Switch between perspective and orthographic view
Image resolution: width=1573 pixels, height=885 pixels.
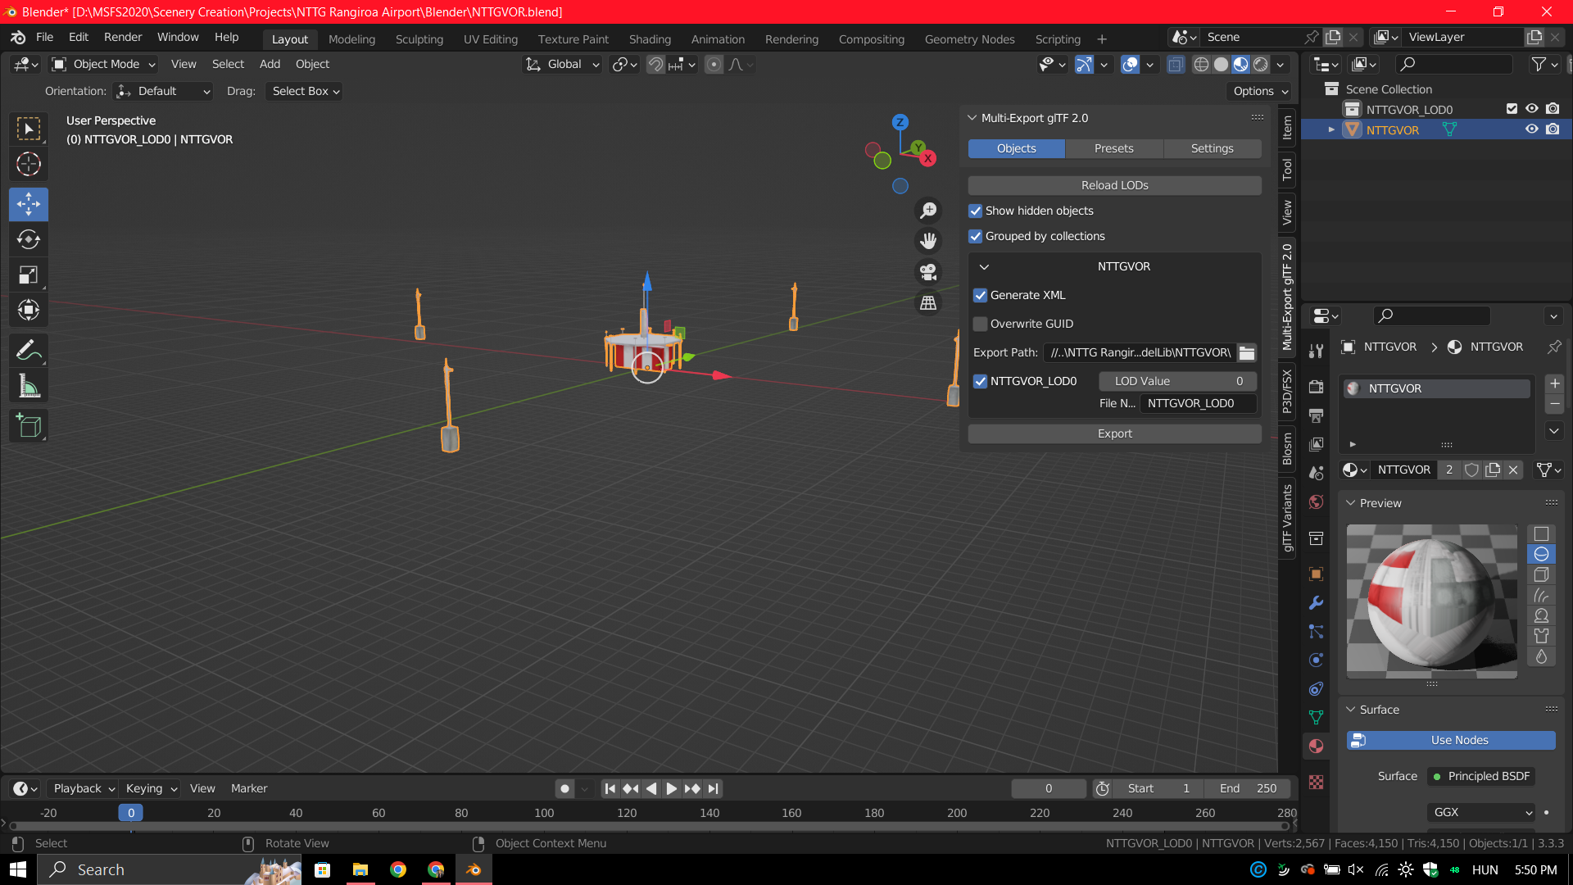(928, 303)
